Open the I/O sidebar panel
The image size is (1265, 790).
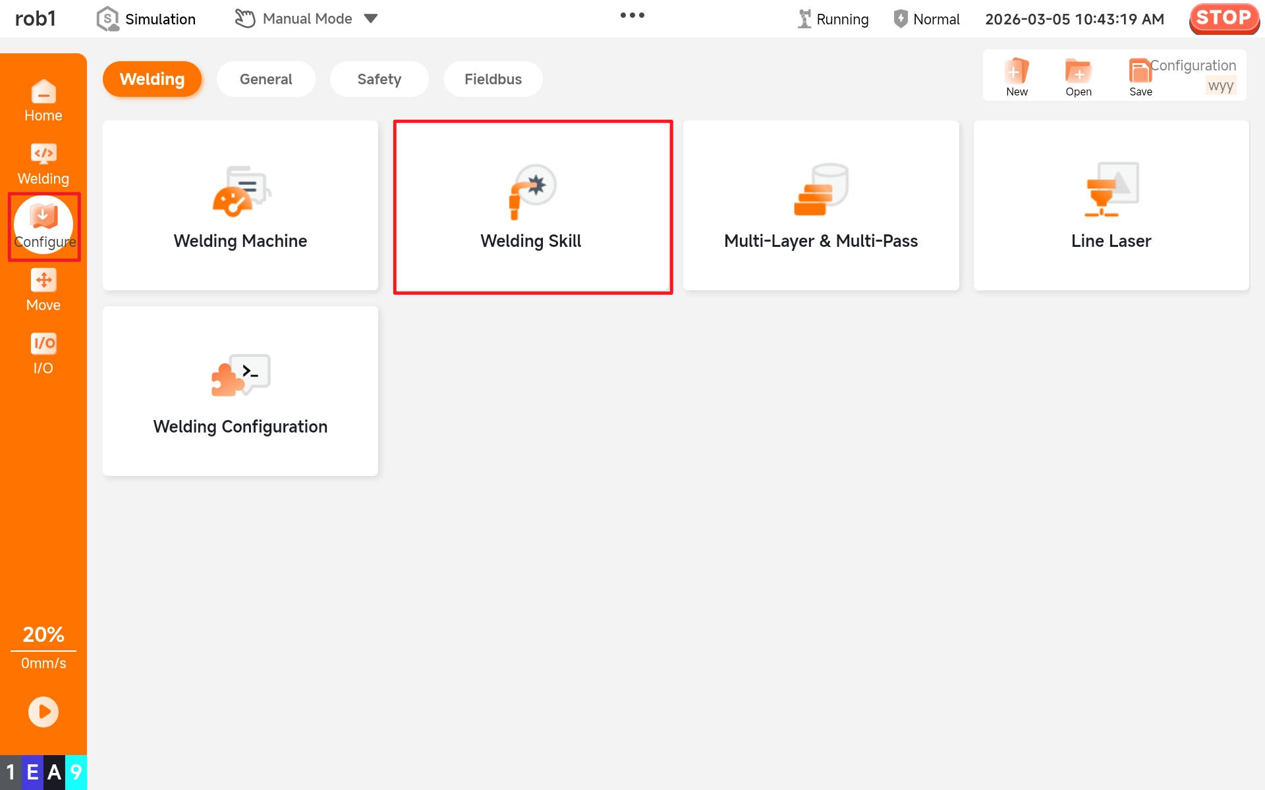pos(43,354)
